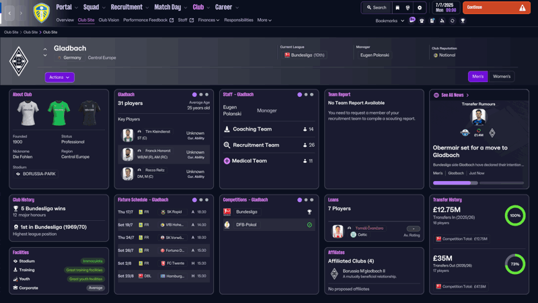Click the news globe icon beside See All News
The width and height of the screenshot is (538, 303).
pyautogui.click(x=436, y=95)
